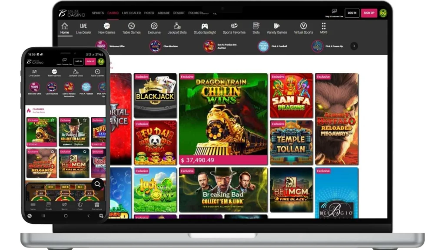The image size is (445, 250).
Task: Favorite Breaking Bad game star on phone
Action: [x=85, y=120]
